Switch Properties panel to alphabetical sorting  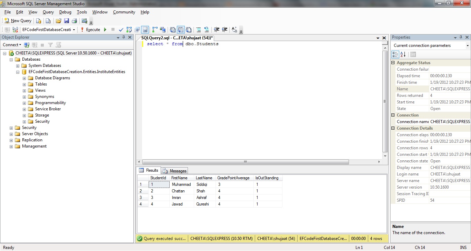tap(402, 54)
